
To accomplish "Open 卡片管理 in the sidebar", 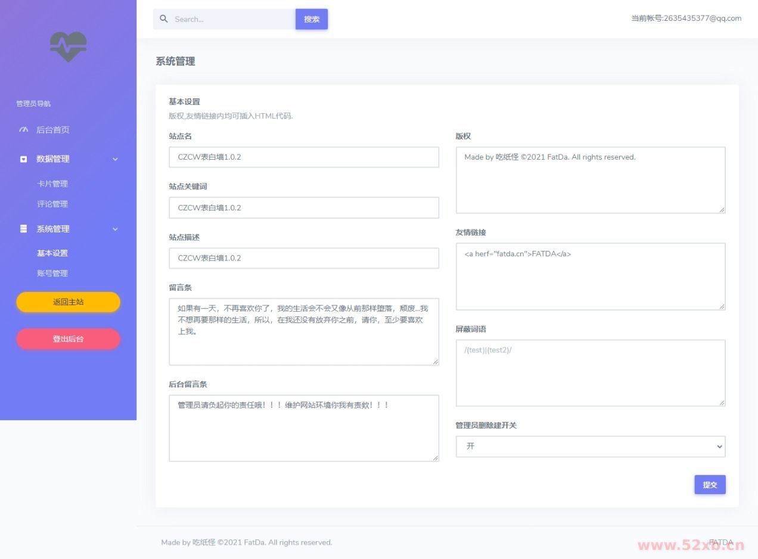I will tap(52, 184).
